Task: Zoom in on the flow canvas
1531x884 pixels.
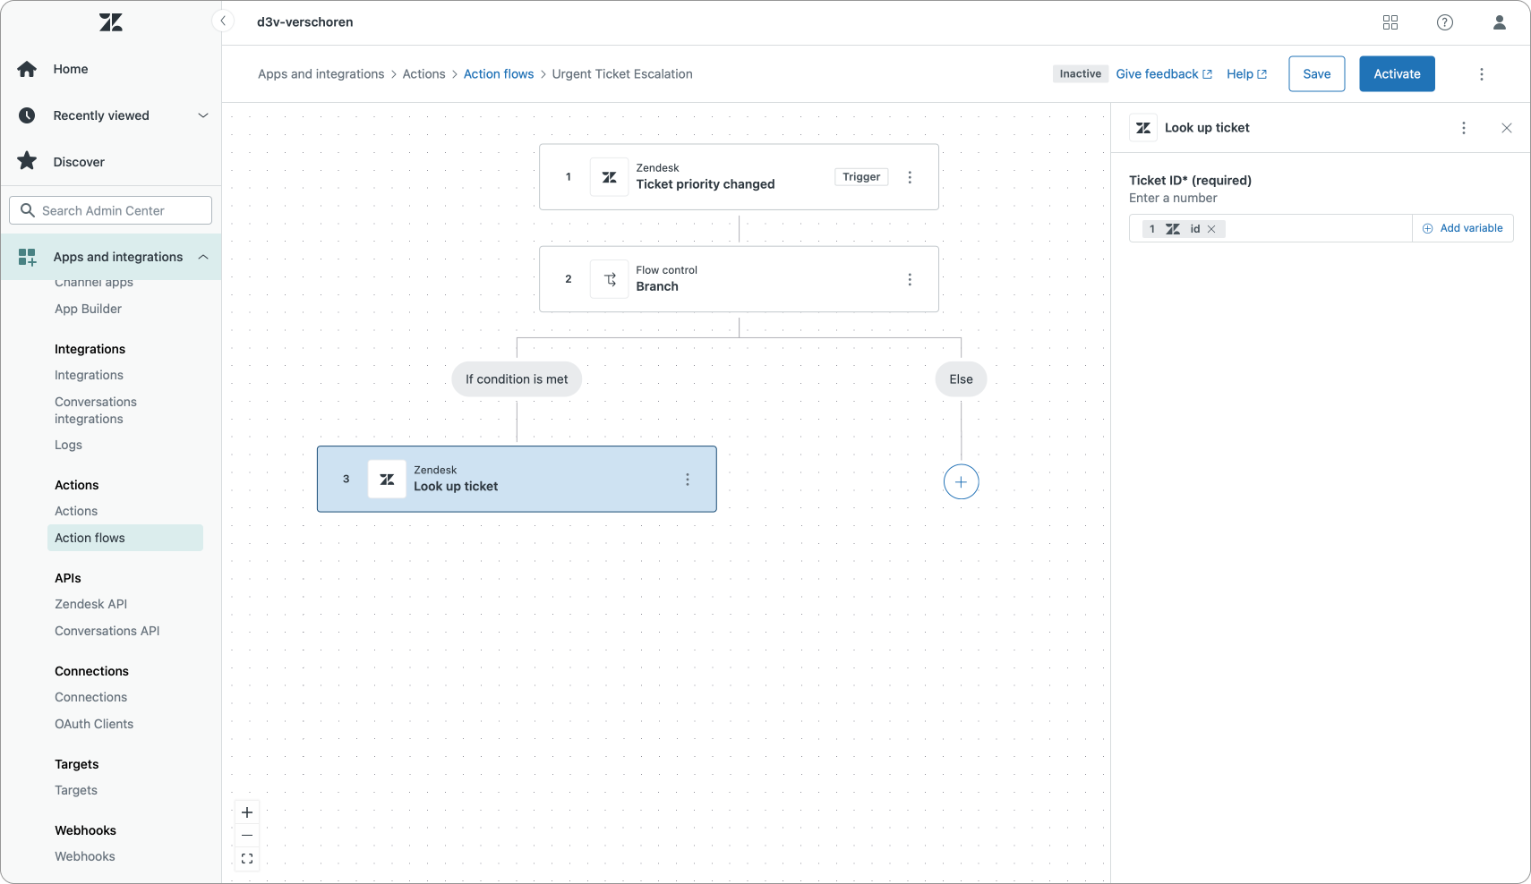Action: [x=247, y=812]
